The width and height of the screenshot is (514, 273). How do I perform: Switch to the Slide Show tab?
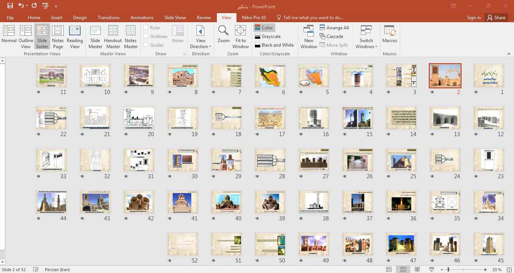pyautogui.click(x=175, y=17)
